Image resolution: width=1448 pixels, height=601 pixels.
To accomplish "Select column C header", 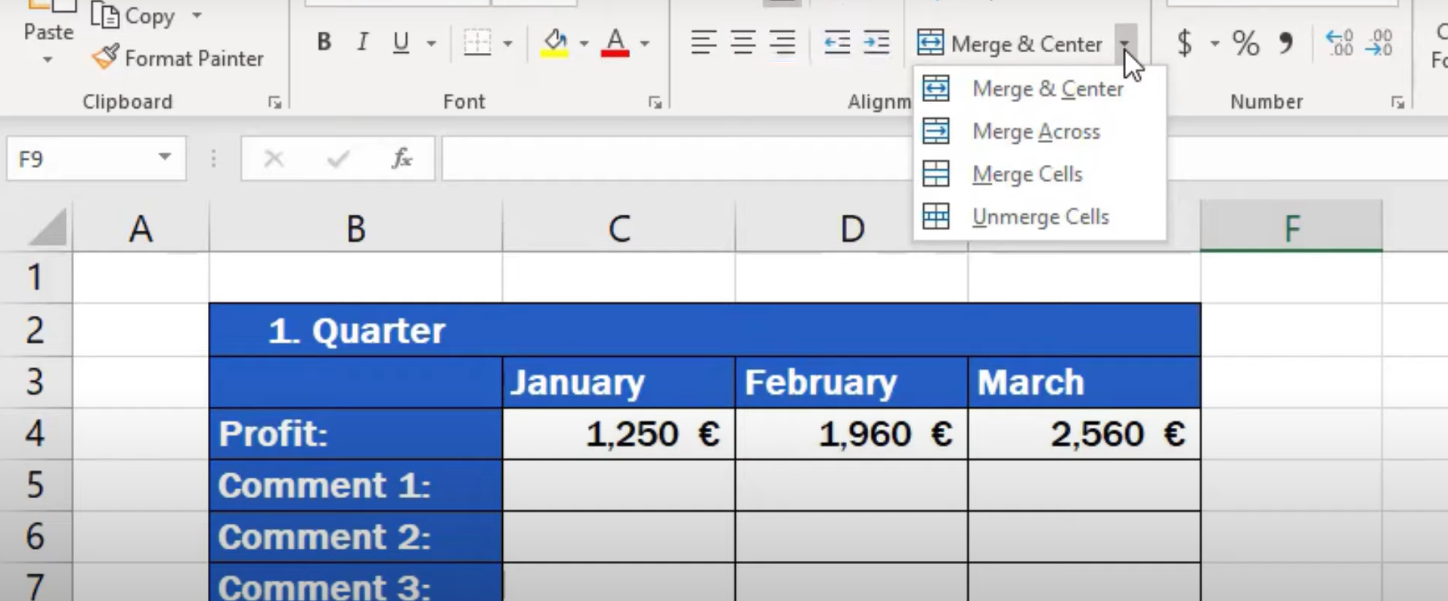I will click(619, 228).
